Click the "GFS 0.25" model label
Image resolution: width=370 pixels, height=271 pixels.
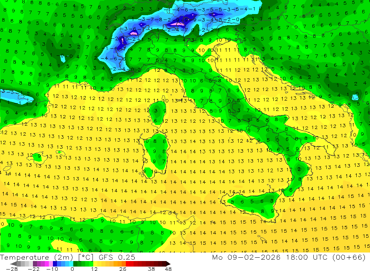pyautogui.click(x=117, y=257)
